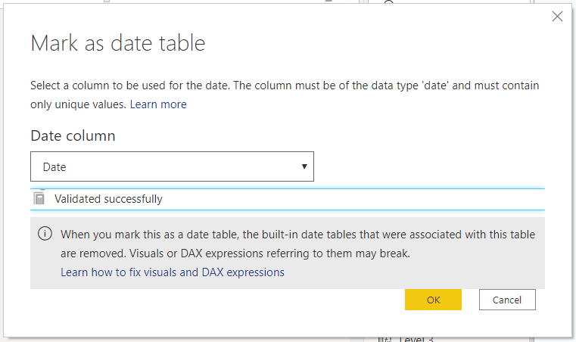Open the Learn more link
This screenshot has height=342, width=576.
158,104
